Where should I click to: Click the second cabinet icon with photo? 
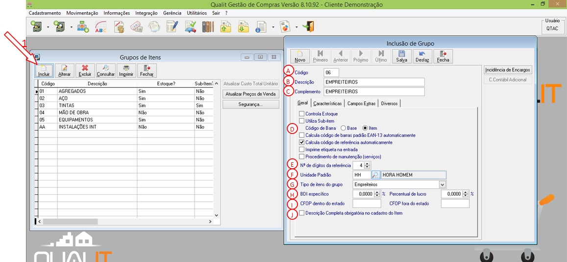[x=59, y=27]
